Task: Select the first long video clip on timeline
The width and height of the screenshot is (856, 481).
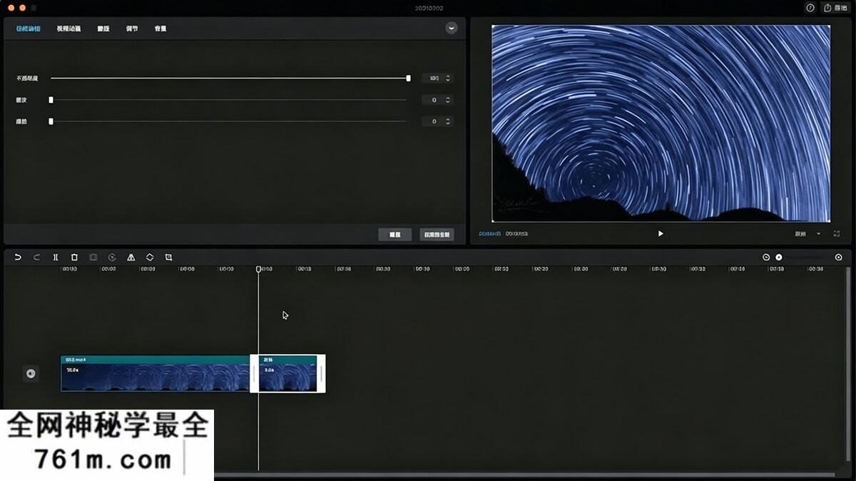Action: point(156,373)
